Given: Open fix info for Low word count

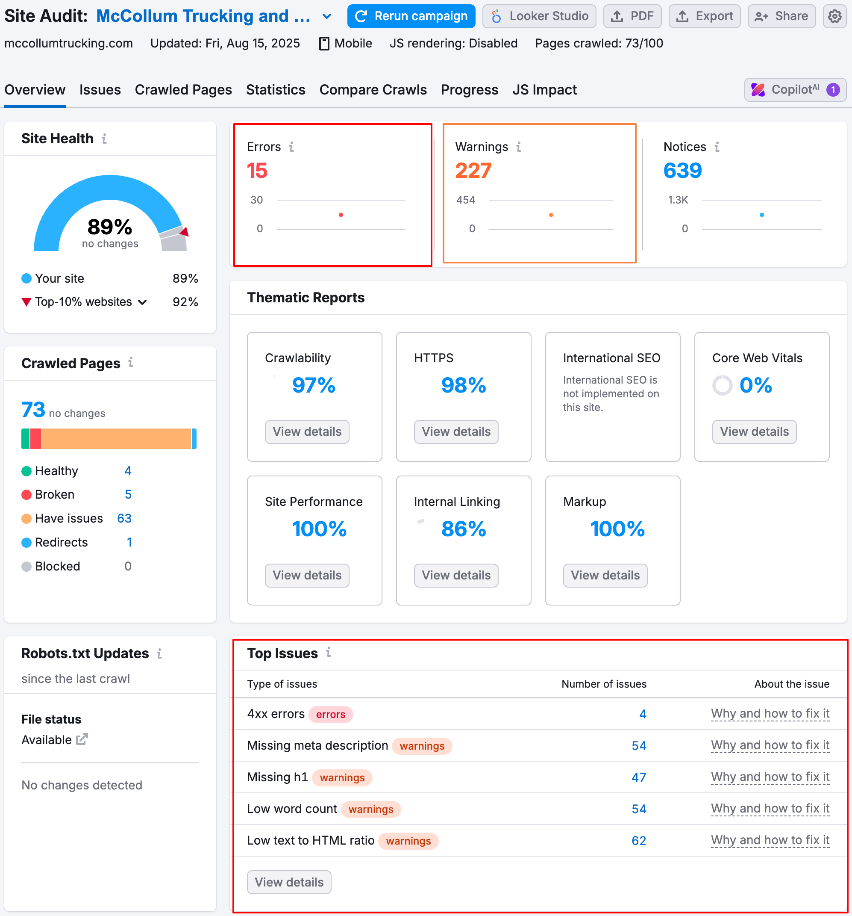Looking at the screenshot, I should [x=770, y=809].
